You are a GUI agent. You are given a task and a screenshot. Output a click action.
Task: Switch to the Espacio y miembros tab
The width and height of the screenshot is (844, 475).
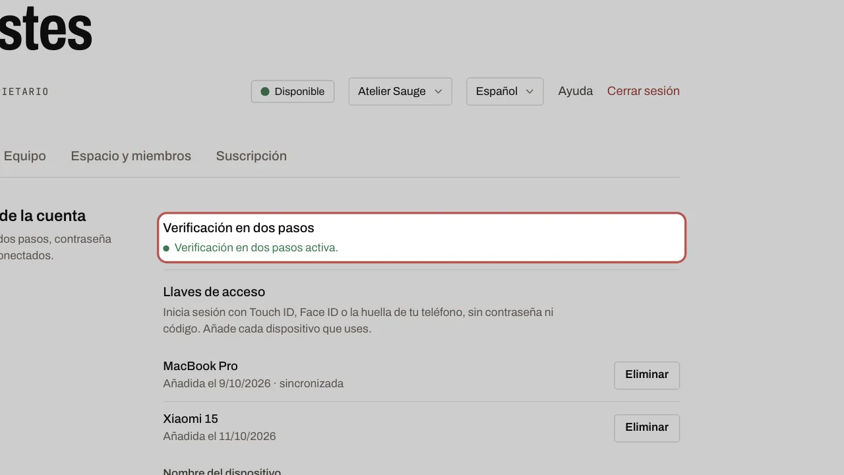pos(131,156)
